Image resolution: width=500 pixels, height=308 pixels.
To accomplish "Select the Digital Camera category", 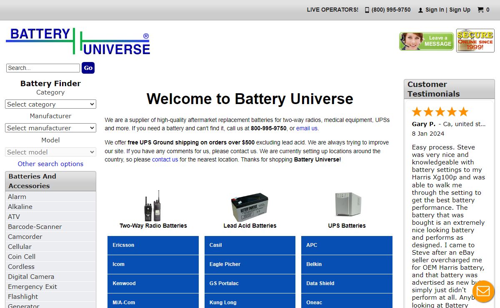I will (51, 276).
